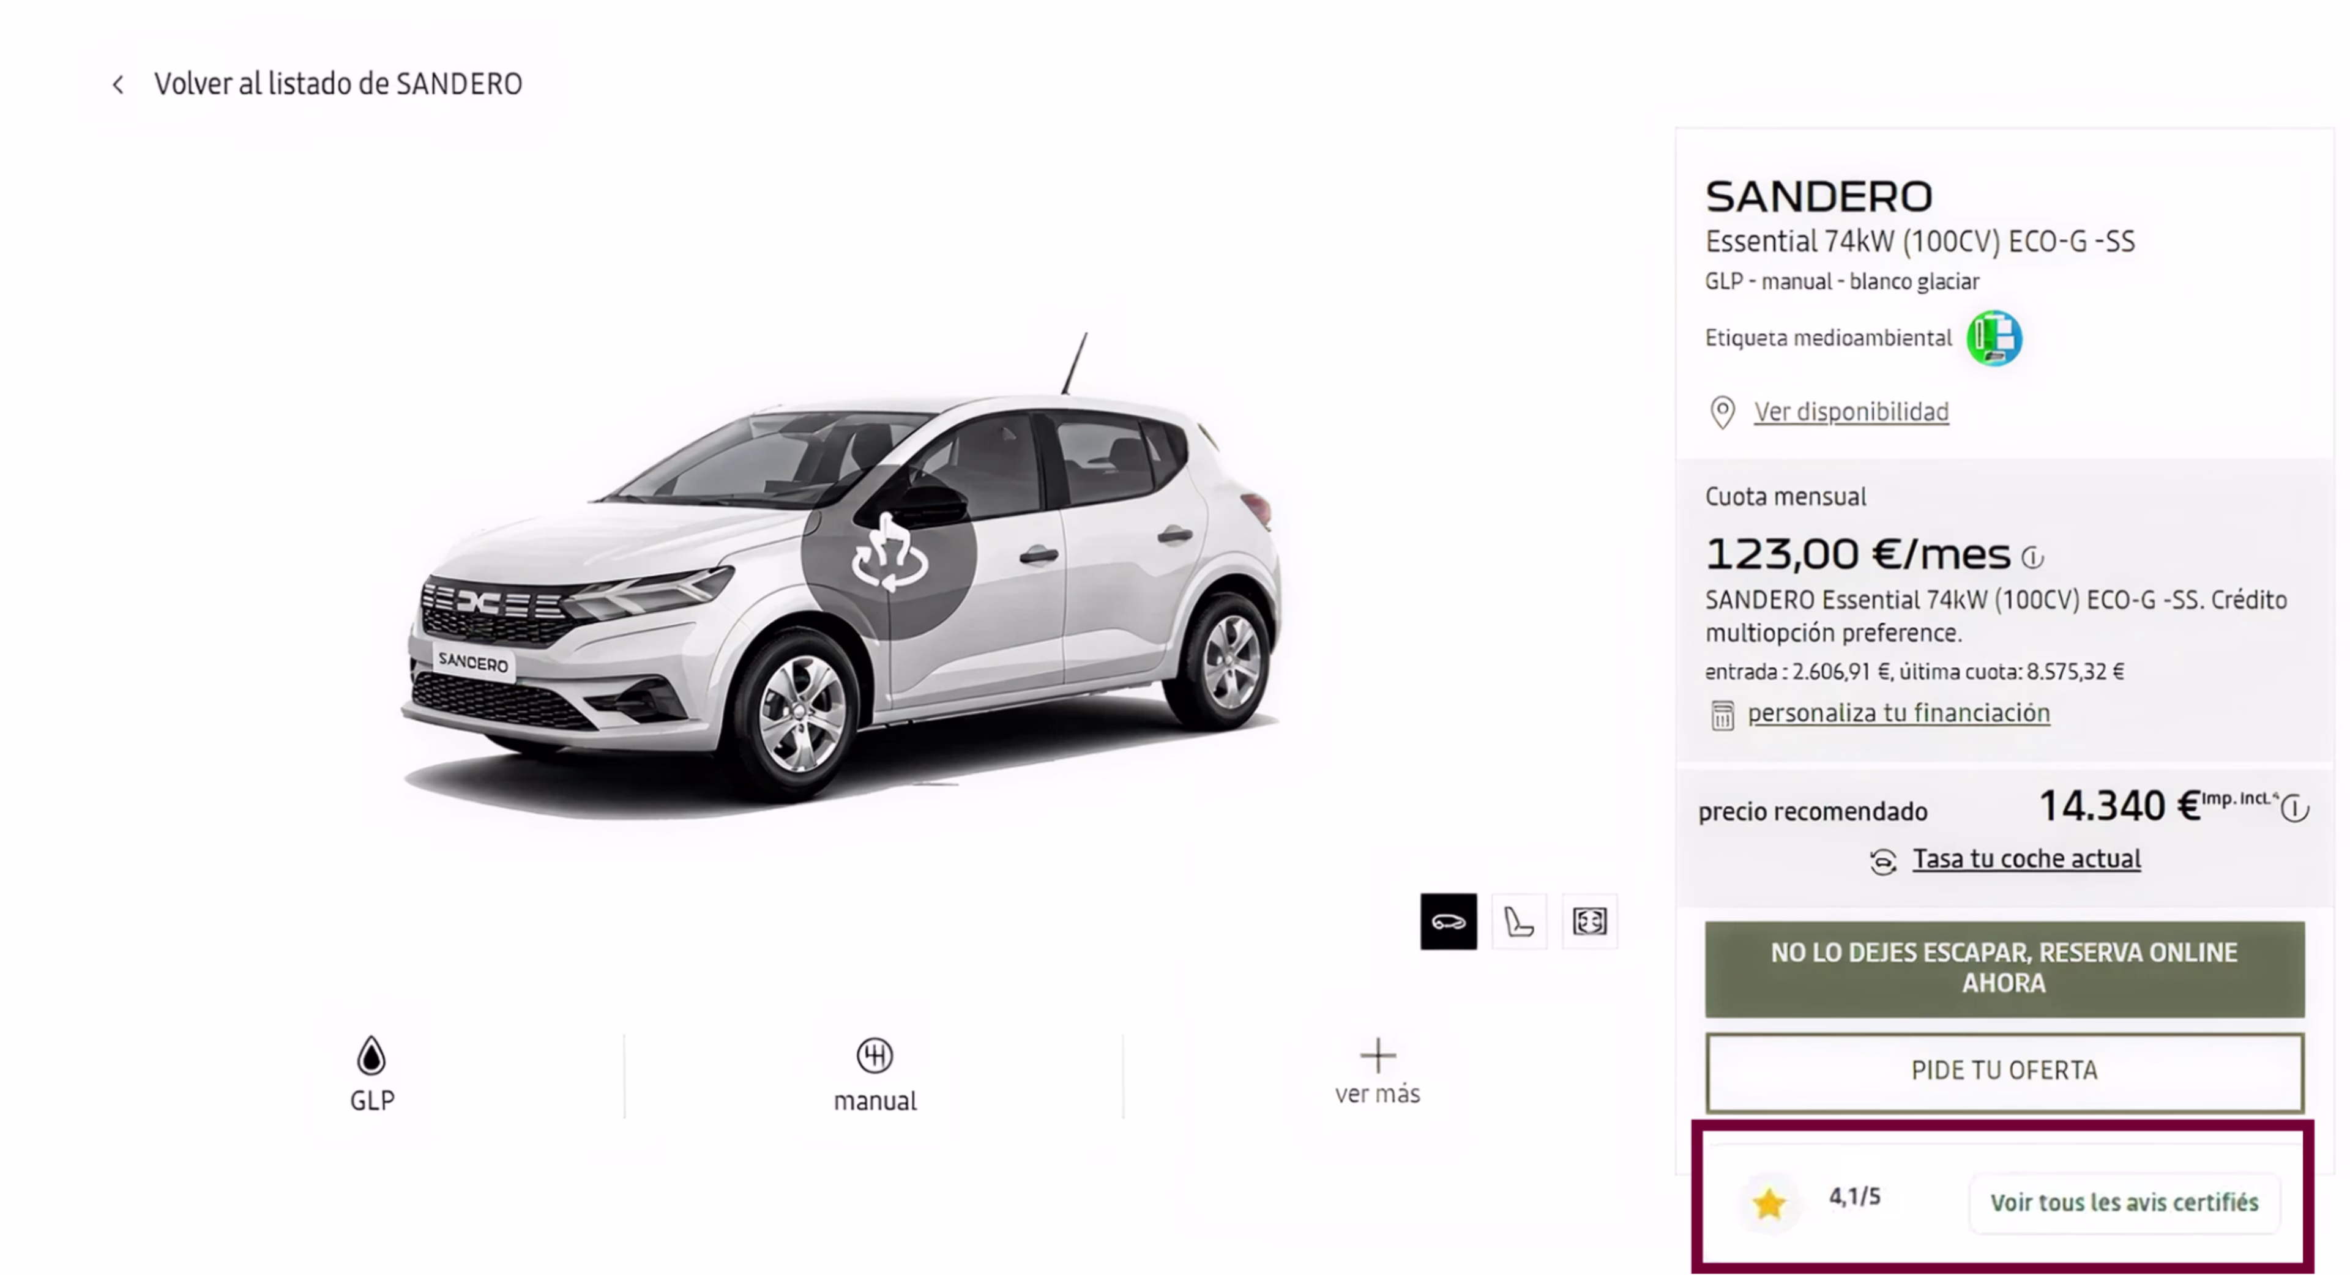Viewport: 2350px width, 1275px height.
Task: Click the back chevron arrow icon
Action: click(x=117, y=85)
